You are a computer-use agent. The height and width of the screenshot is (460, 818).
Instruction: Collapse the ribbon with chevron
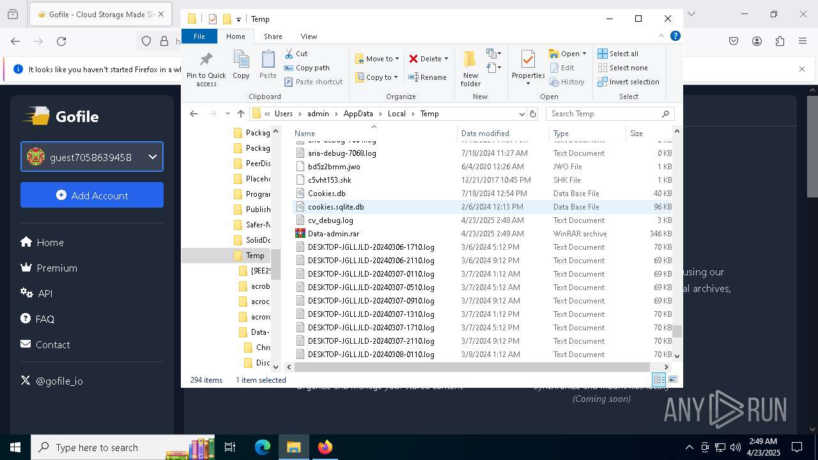(x=661, y=36)
